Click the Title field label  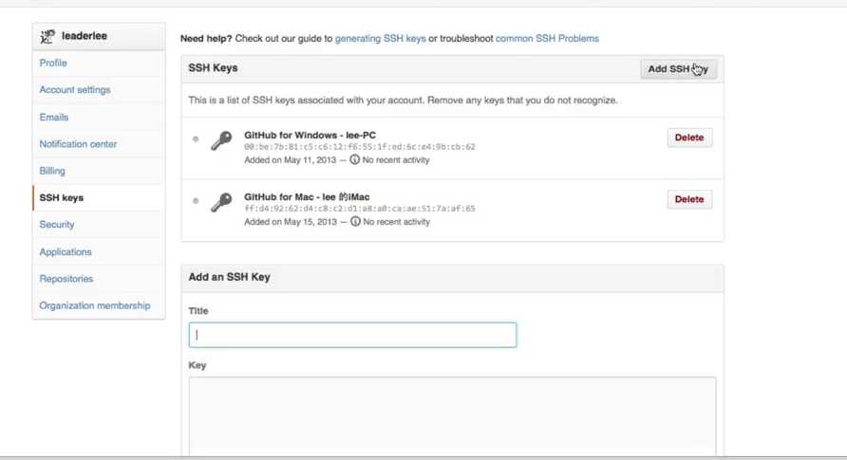coord(198,311)
